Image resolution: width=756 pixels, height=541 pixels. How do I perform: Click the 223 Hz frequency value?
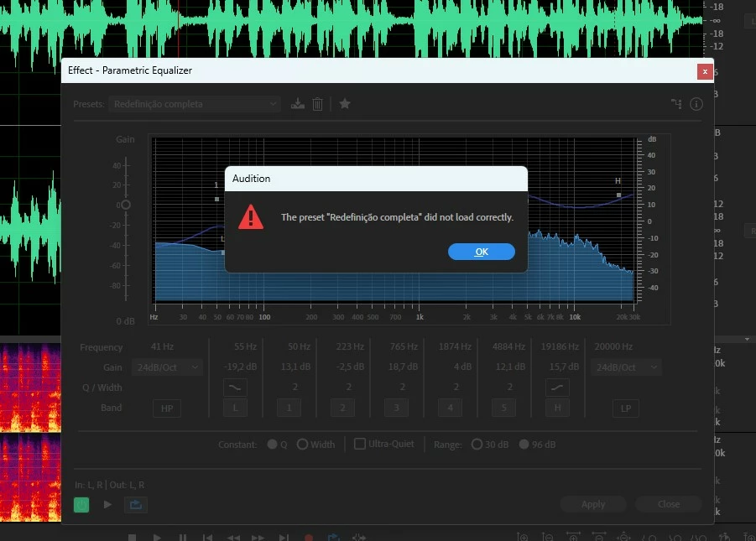350,346
